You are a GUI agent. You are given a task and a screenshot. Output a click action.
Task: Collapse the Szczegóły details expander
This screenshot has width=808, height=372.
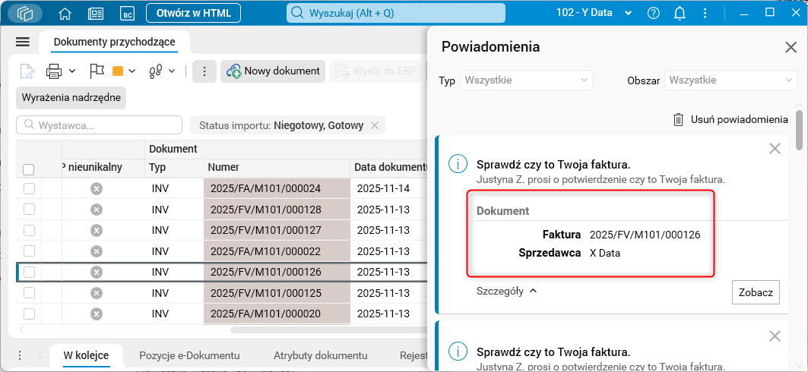pyautogui.click(x=507, y=291)
